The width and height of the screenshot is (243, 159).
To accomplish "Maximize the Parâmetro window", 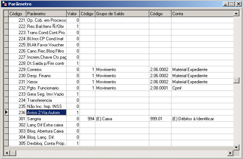I will [x=231, y=4].
